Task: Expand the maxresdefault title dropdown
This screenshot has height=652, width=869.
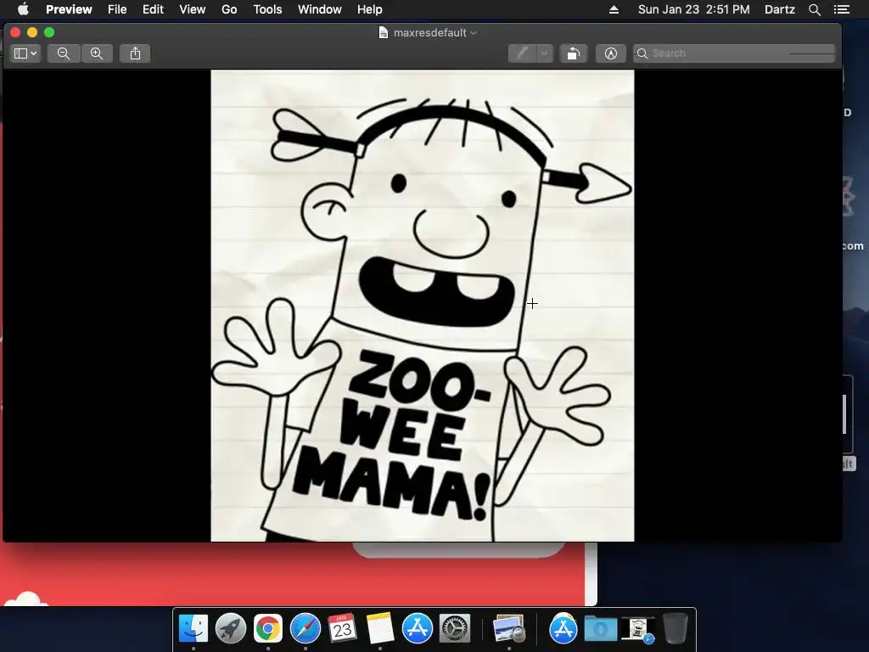Action: coord(474,33)
